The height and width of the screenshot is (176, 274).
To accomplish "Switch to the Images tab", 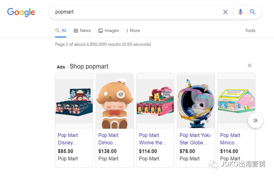I will pyautogui.click(x=108, y=31).
